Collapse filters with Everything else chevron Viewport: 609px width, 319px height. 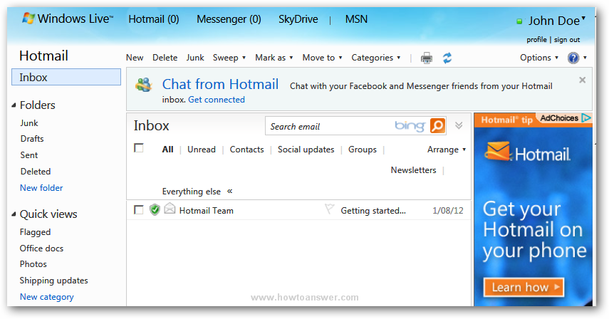229,191
